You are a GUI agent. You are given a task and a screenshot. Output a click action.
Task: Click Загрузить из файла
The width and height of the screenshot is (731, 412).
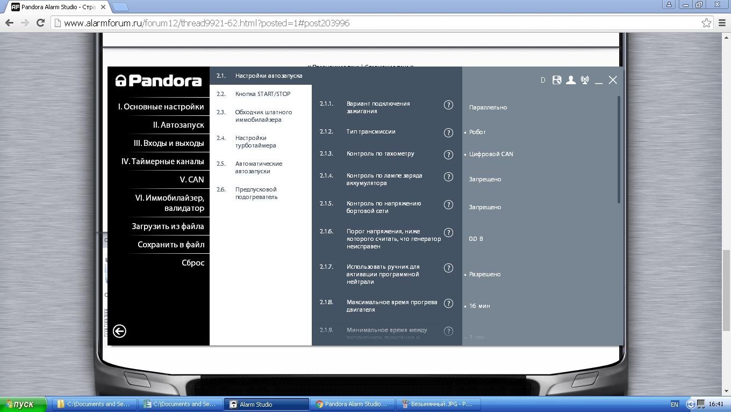click(168, 226)
